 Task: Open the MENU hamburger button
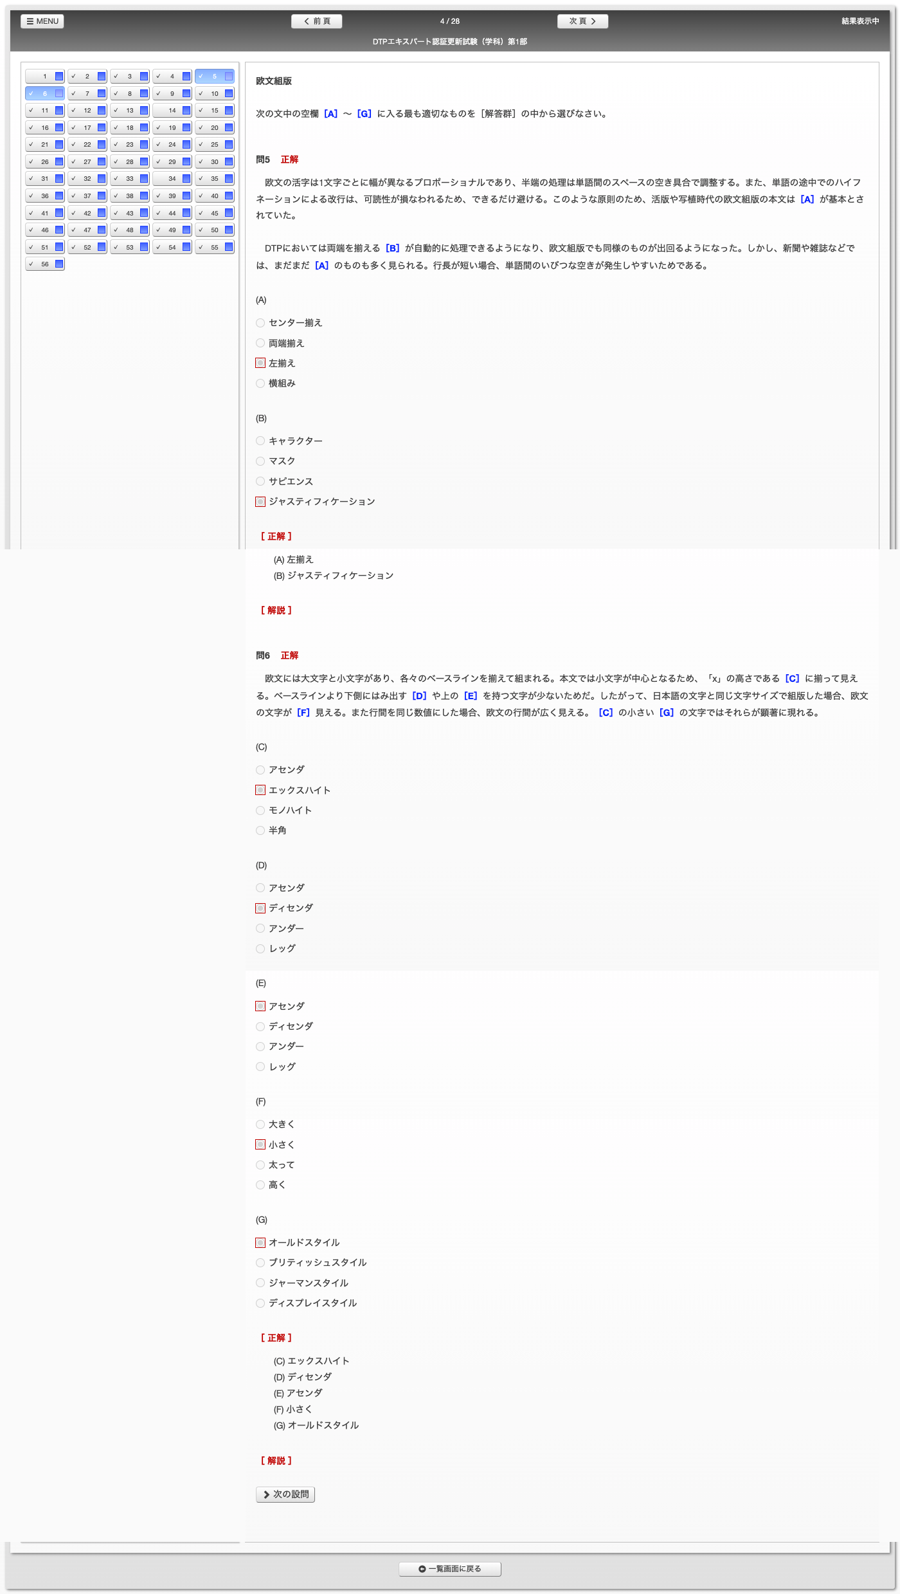(42, 21)
